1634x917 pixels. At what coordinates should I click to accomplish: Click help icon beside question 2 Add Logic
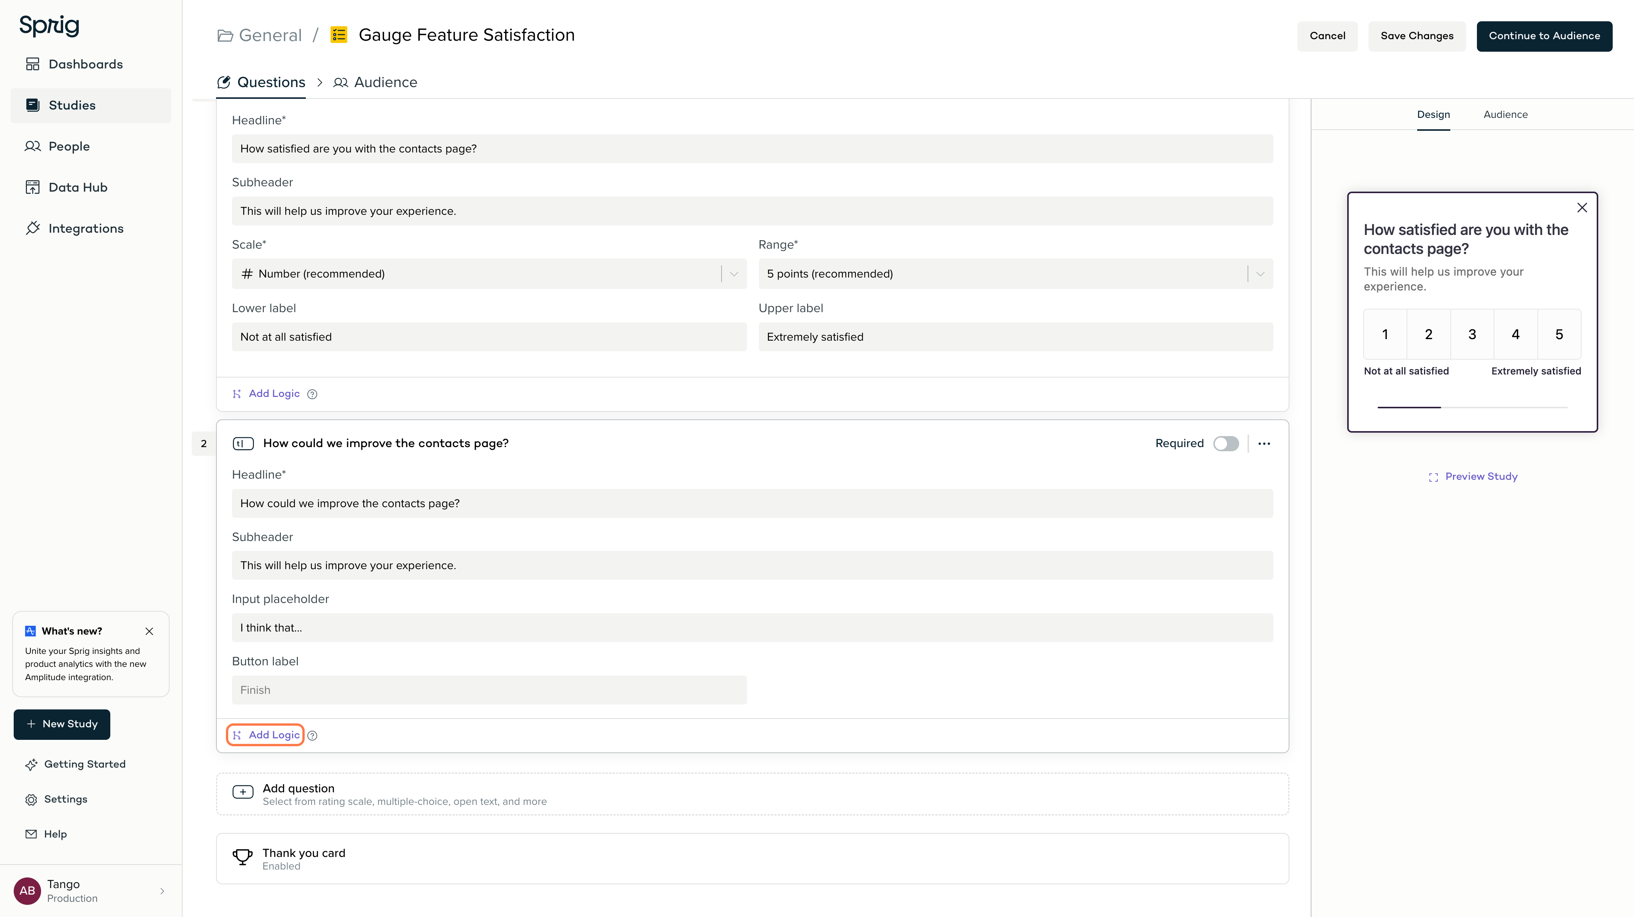[312, 736]
